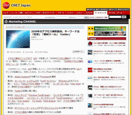Click the red cnet logo
Viewport: 132px width, 115px height.
6,5
